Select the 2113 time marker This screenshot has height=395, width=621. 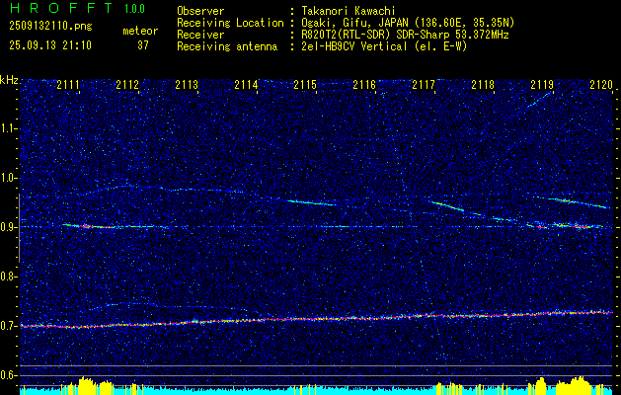pos(187,86)
